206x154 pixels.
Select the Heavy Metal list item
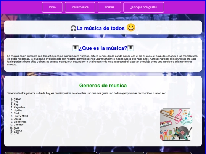21,116
